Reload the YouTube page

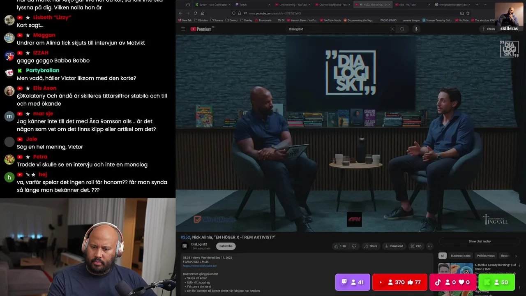coord(195,13)
